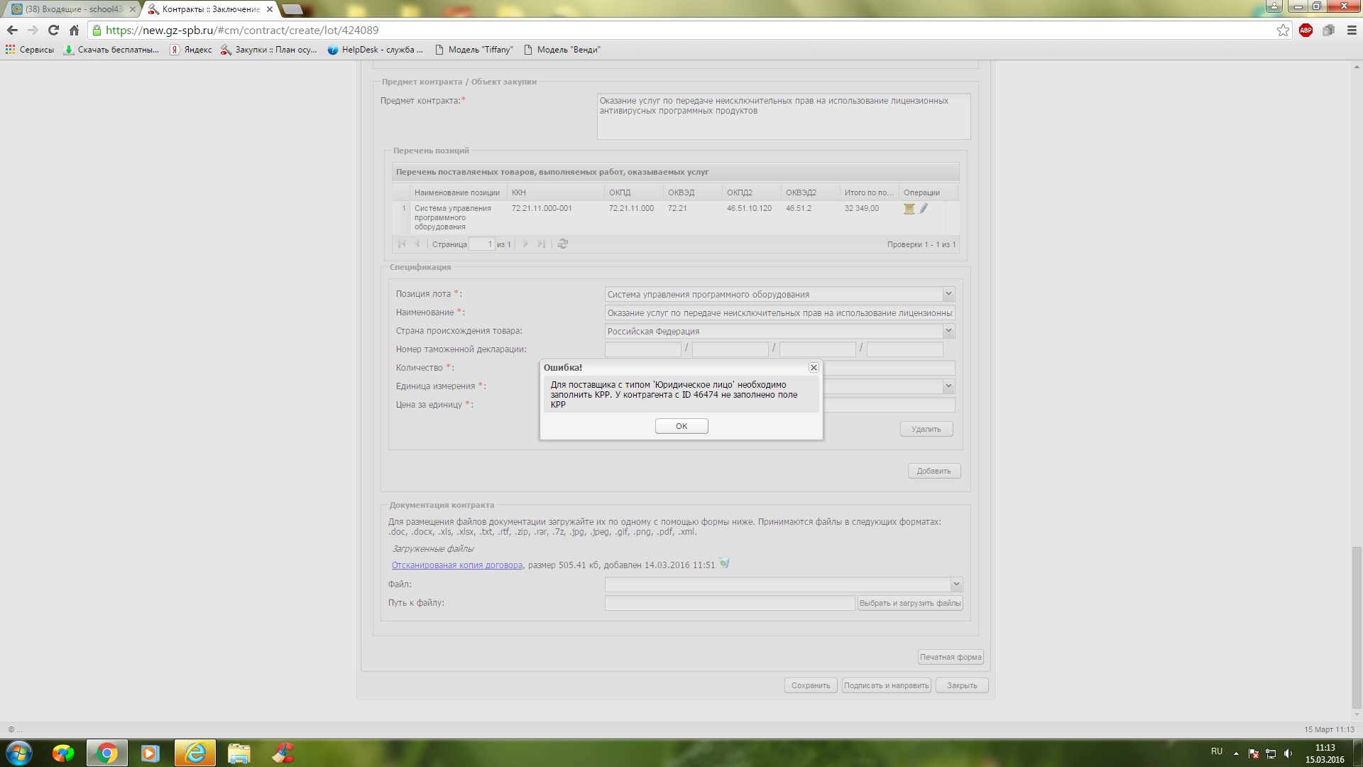
Task: Open Internet Explorer from the taskbar
Action: pos(195,753)
